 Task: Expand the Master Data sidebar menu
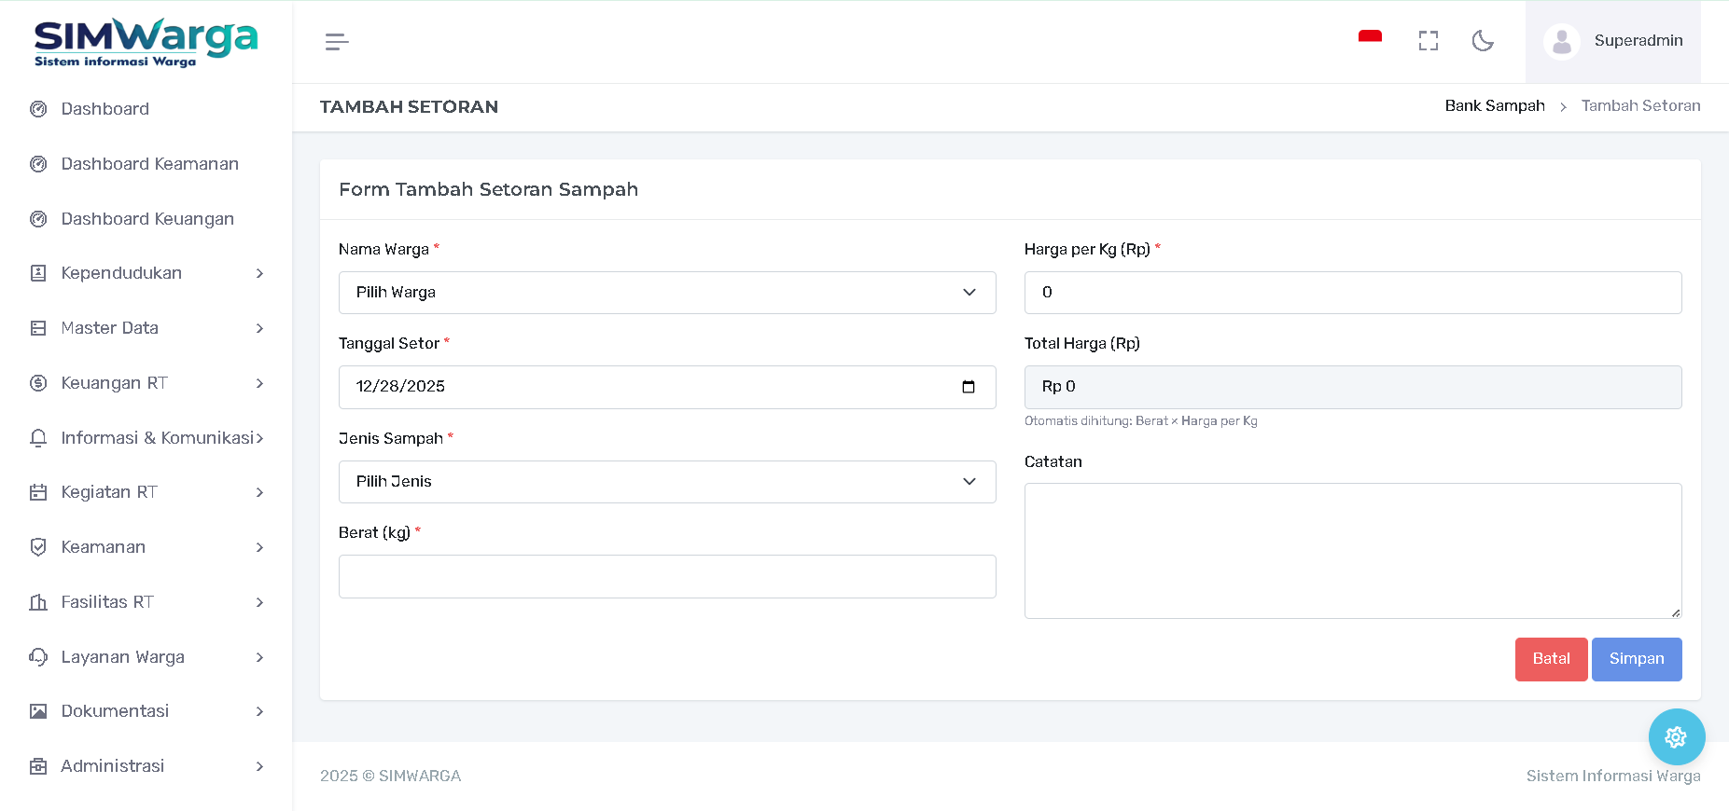click(146, 328)
